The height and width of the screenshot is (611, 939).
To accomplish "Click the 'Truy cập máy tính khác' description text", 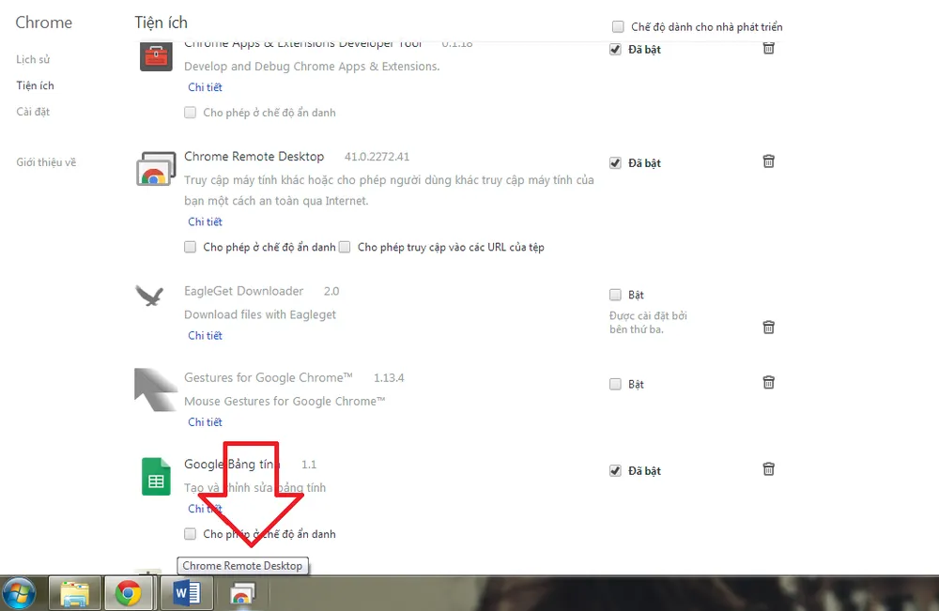I will click(390, 191).
